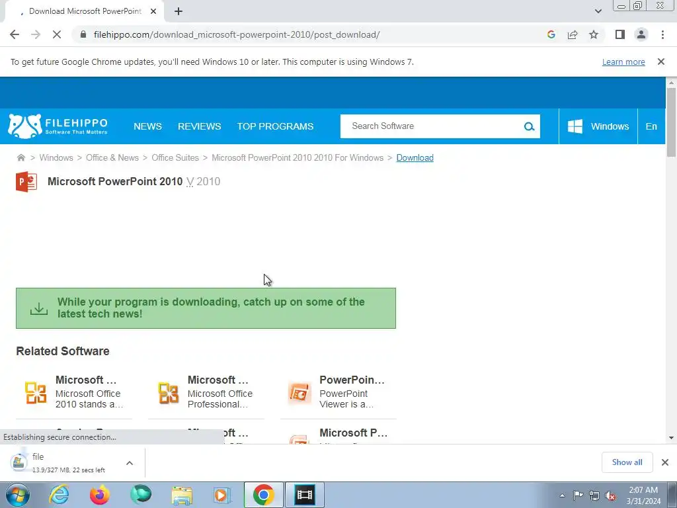Screen dimensions: 677x508
Task: Open the Windows Start button
Action: pos(18,495)
